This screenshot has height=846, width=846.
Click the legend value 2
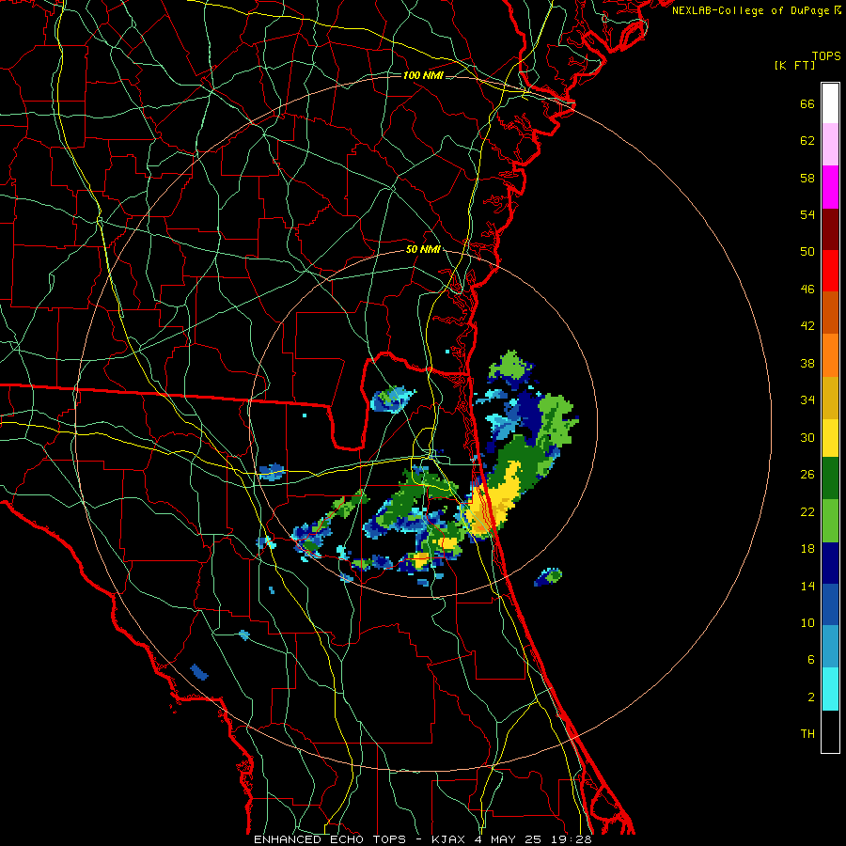811,697
